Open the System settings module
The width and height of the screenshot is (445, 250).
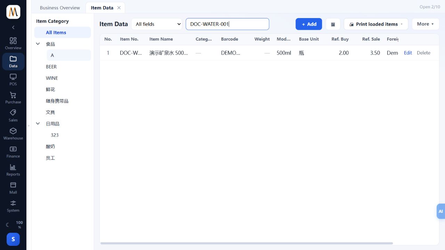coord(13,206)
